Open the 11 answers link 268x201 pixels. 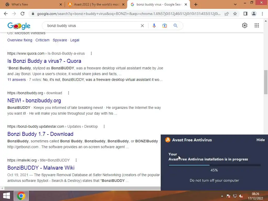16,80
